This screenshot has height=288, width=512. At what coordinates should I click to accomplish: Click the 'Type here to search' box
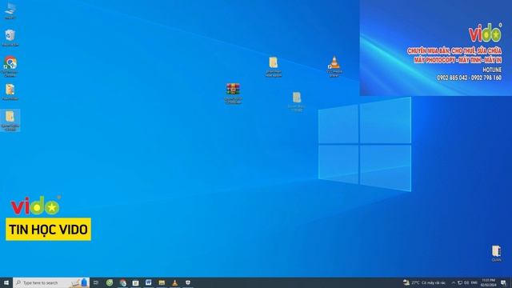[x=51, y=282]
